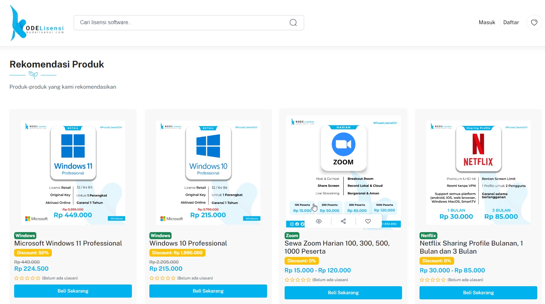Open Windows 11 Professional product image
The width and height of the screenshot is (545, 304).
[x=73, y=173]
